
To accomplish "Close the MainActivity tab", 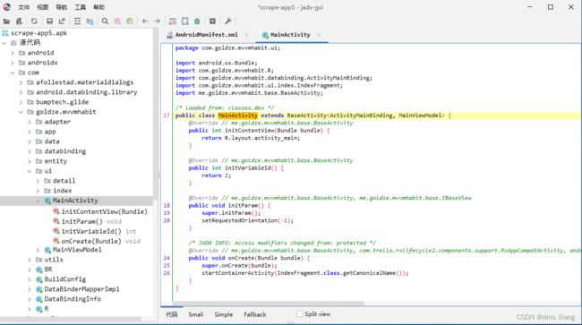I will click(319, 35).
